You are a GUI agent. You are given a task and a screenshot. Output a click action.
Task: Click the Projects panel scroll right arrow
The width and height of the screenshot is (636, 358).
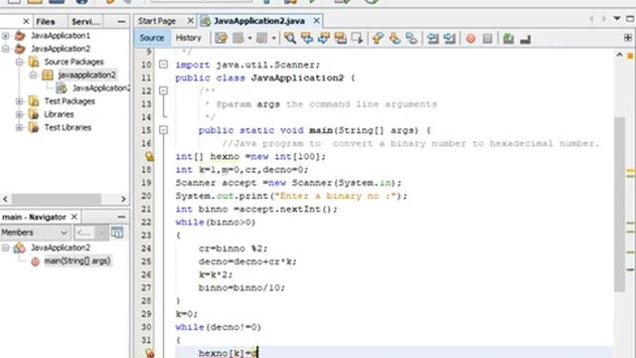[x=123, y=199]
